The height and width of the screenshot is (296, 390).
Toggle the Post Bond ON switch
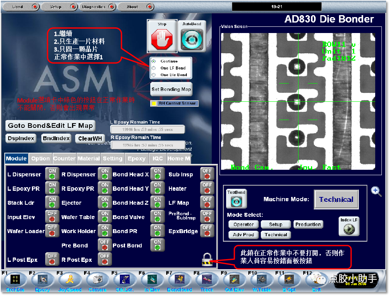[x=158, y=245]
